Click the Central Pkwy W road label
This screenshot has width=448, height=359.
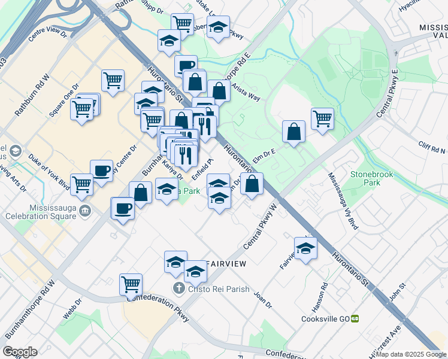click(261, 227)
